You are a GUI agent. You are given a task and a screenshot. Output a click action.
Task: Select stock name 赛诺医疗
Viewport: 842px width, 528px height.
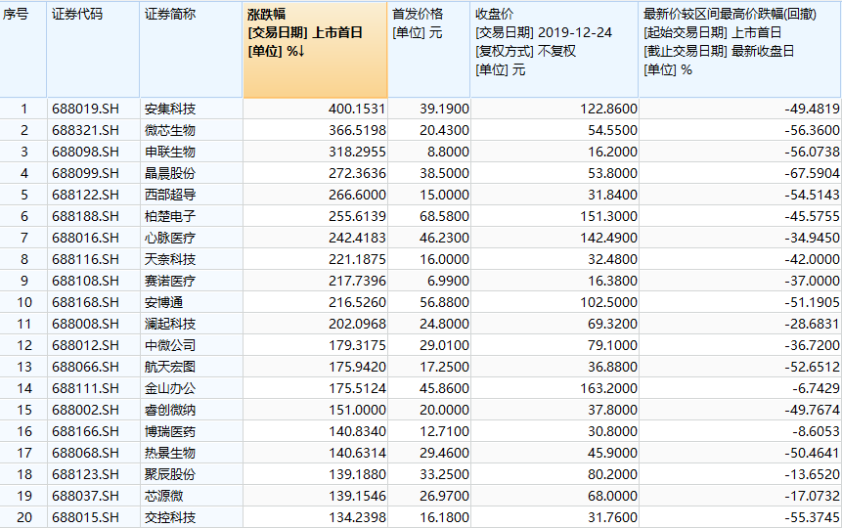click(170, 281)
